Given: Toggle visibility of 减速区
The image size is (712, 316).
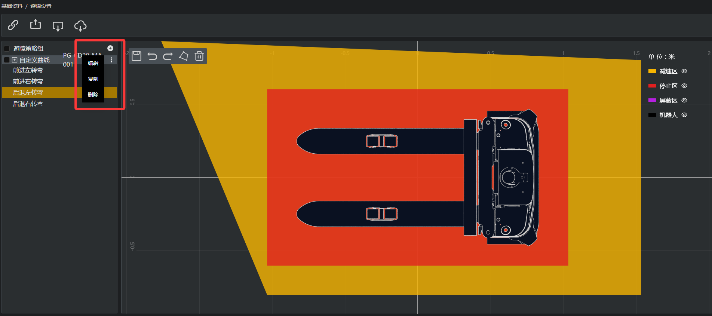Looking at the screenshot, I should (x=684, y=71).
